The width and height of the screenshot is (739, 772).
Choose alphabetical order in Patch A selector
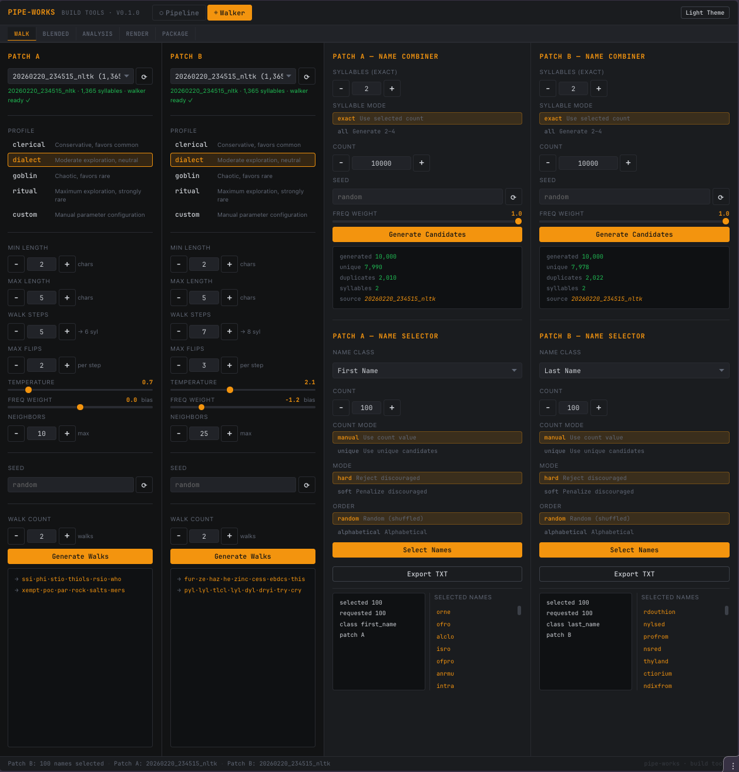pyautogui.click(x=427, y=532)
